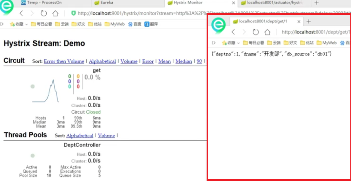Open home page in Hystrix Monitor window
Image resolution: width=351 pixels, height=181 pixels.
55,13
